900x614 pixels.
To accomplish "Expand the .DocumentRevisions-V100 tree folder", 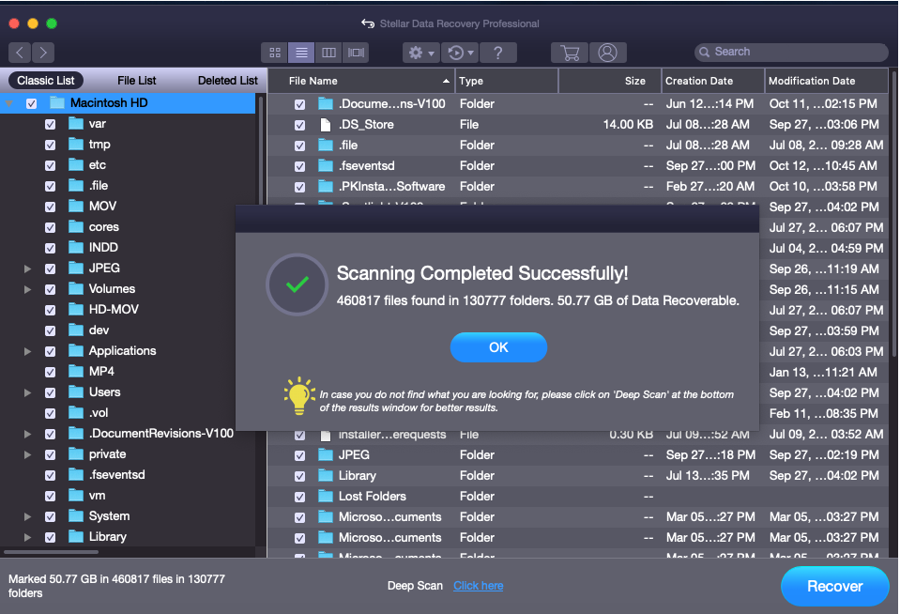I will tap(27, 434).
